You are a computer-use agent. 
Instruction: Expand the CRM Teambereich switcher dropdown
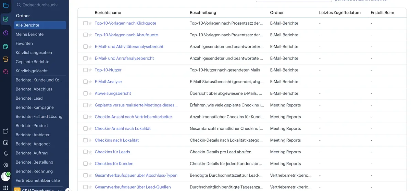point(38,189)
